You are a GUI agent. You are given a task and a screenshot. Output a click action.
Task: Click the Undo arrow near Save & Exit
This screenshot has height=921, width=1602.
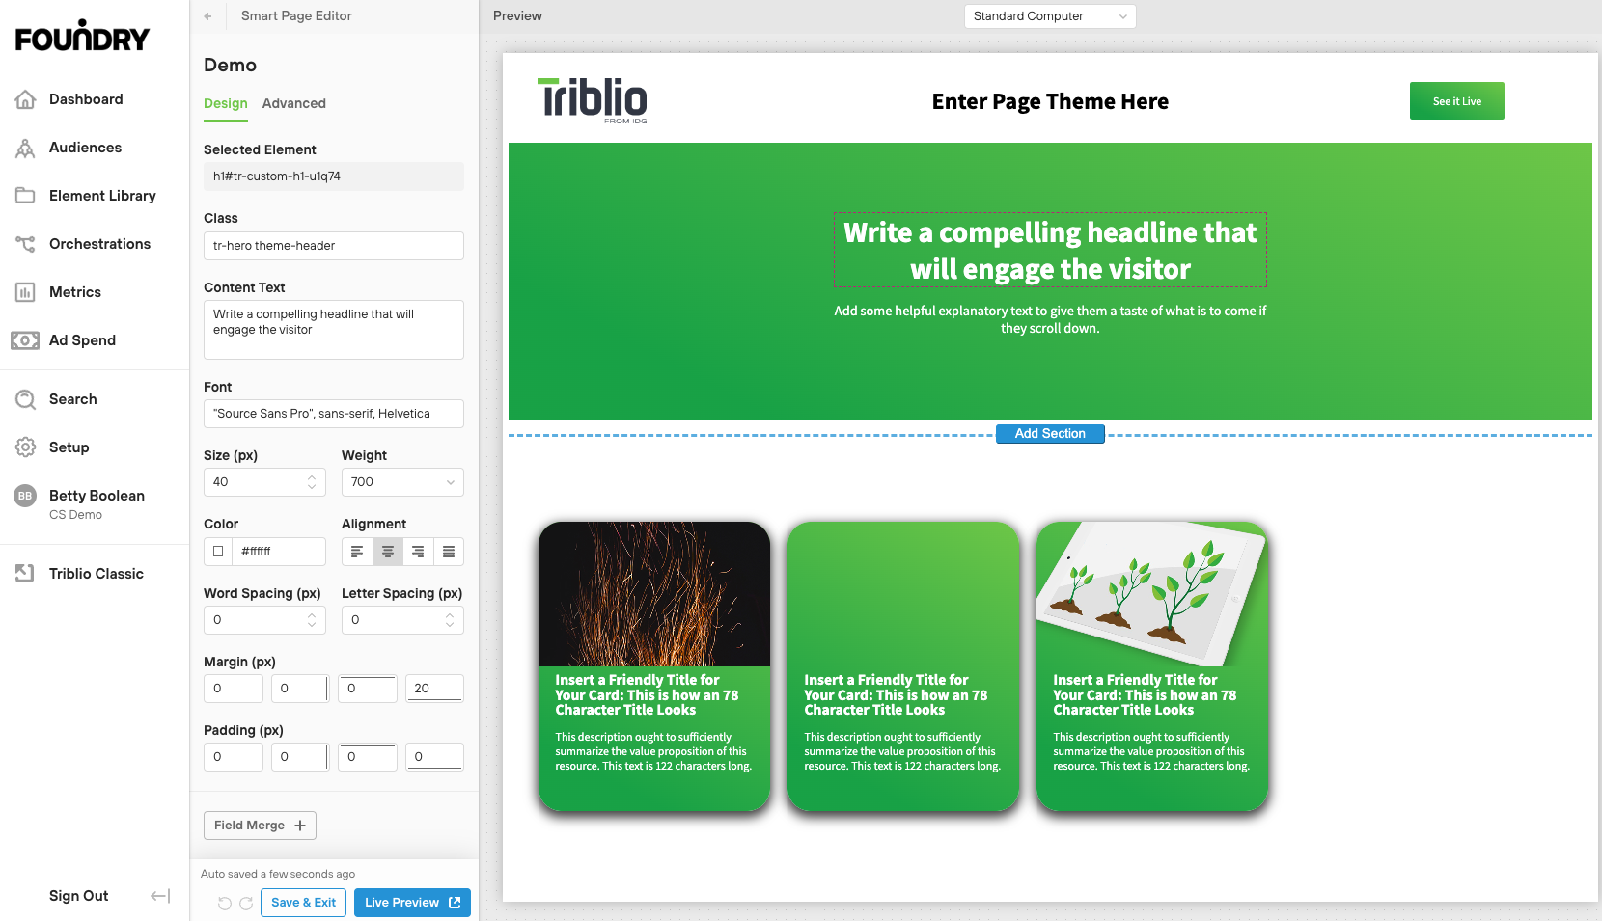click(225, 903)
